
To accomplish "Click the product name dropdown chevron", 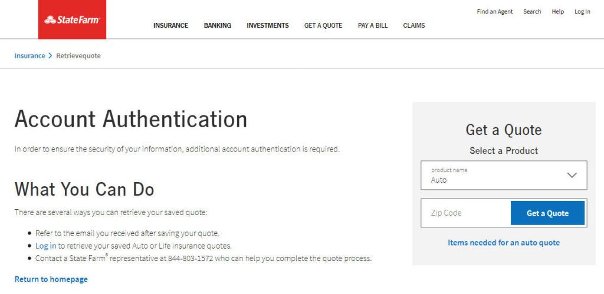I will [572, 175].
